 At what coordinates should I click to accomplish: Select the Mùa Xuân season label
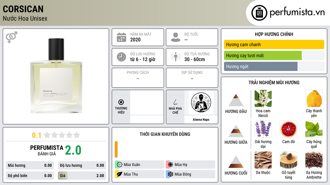(132, 165)
